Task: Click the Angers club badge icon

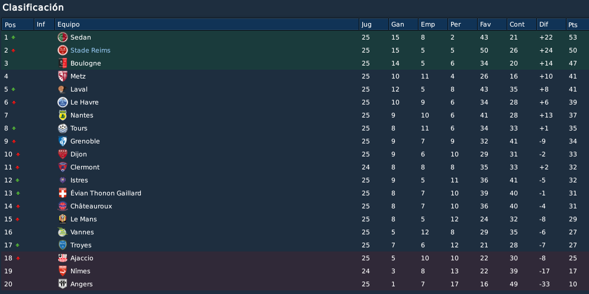Action: 63,284
